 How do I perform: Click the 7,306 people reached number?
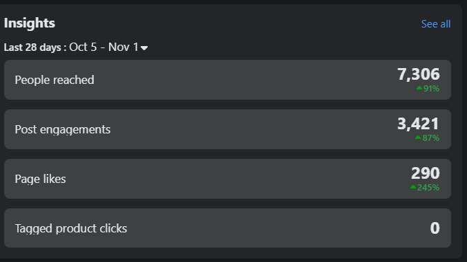(x=419, y=74)
